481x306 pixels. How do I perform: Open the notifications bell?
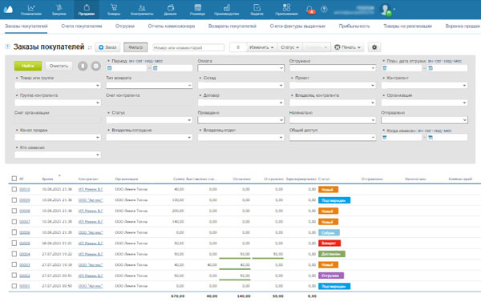310,10
